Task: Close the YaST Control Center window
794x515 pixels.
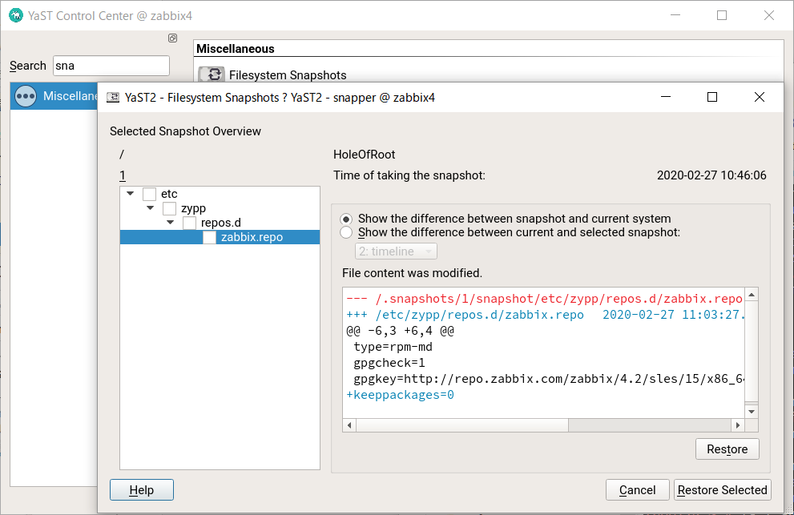Action: [768, 15]
